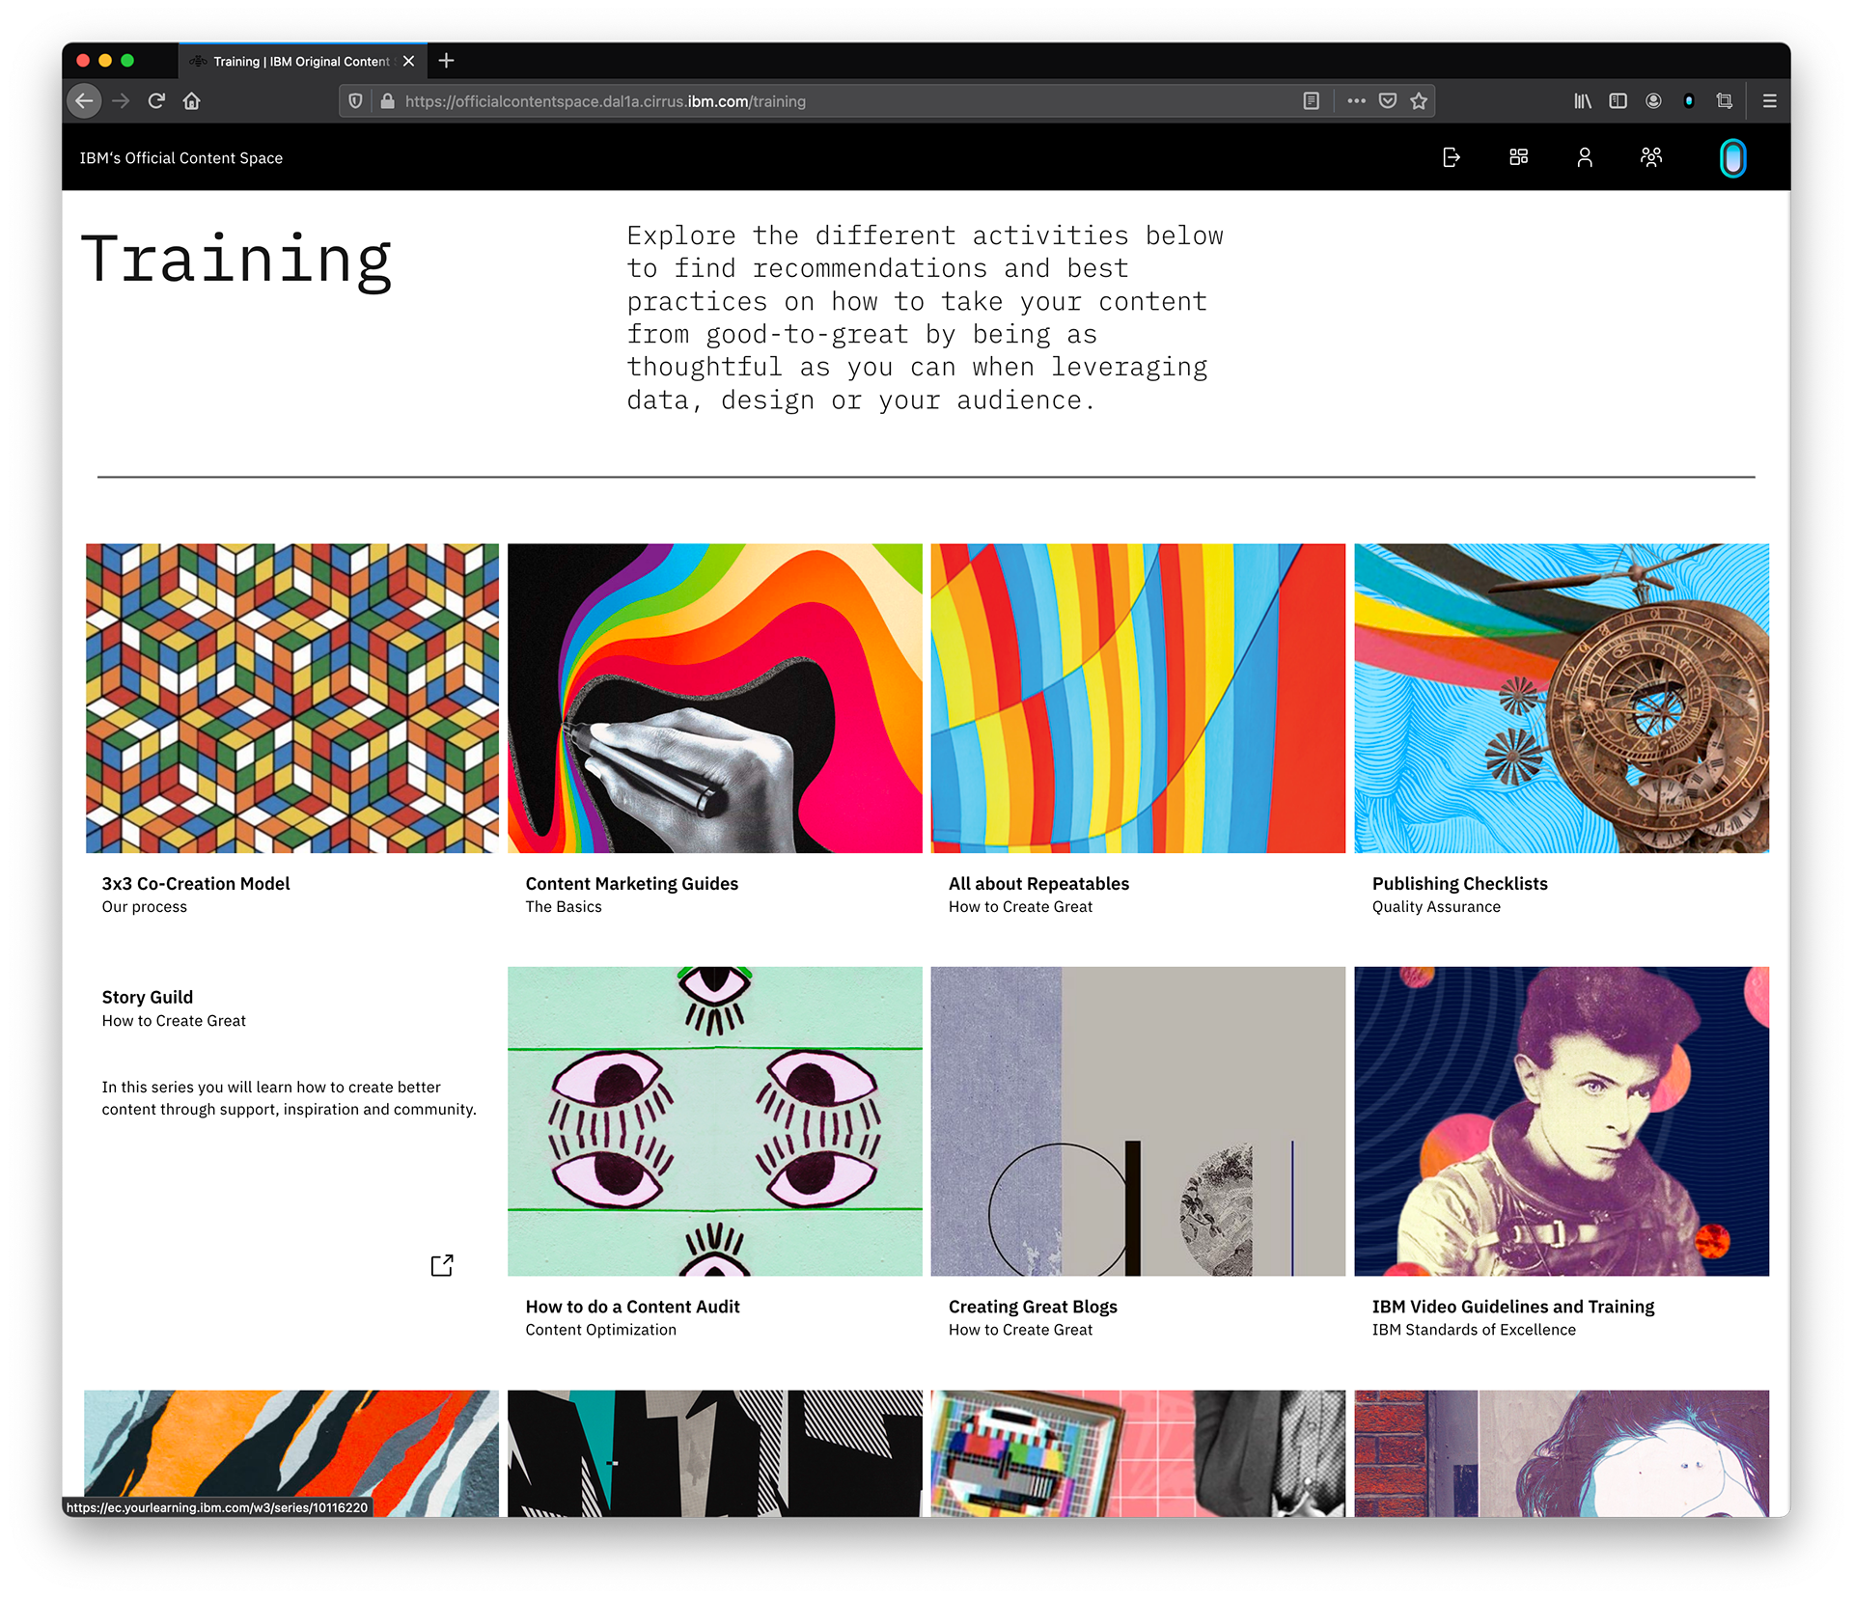Click the astronomical clock thumbnail
The image size is (1853, 1599).
tap(1562, 698)
